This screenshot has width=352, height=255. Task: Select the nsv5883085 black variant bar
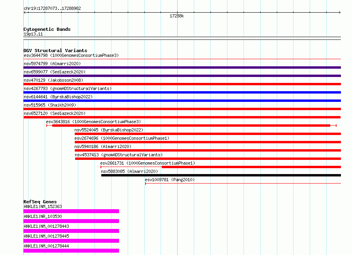click(x=221, y=175)
